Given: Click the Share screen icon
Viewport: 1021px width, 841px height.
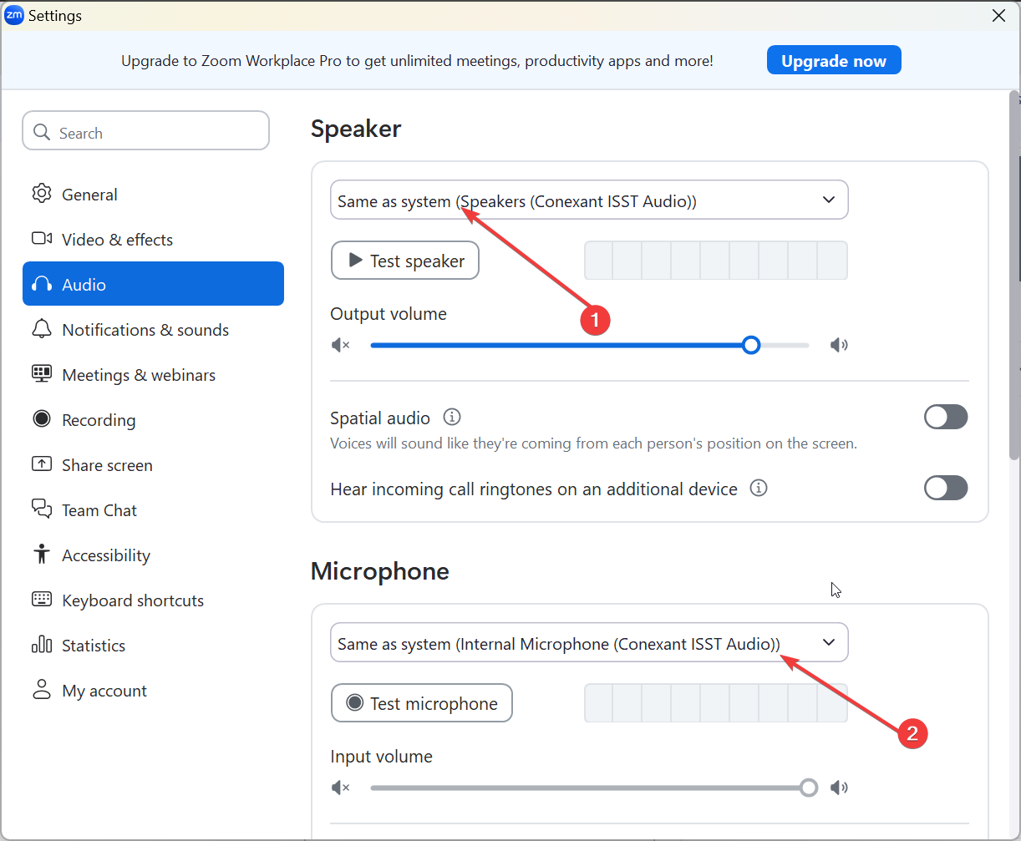Looking at the screenshot, I should pyautogui.click(x=42, y=464).
